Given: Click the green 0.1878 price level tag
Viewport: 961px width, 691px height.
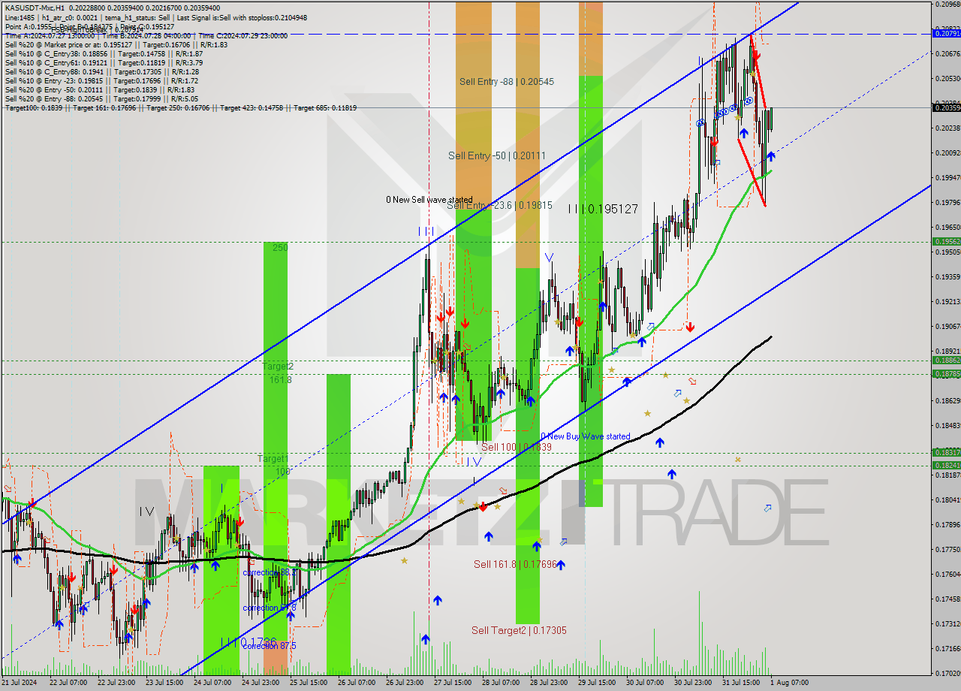Looking at the screenshot, I should (946, 373).
